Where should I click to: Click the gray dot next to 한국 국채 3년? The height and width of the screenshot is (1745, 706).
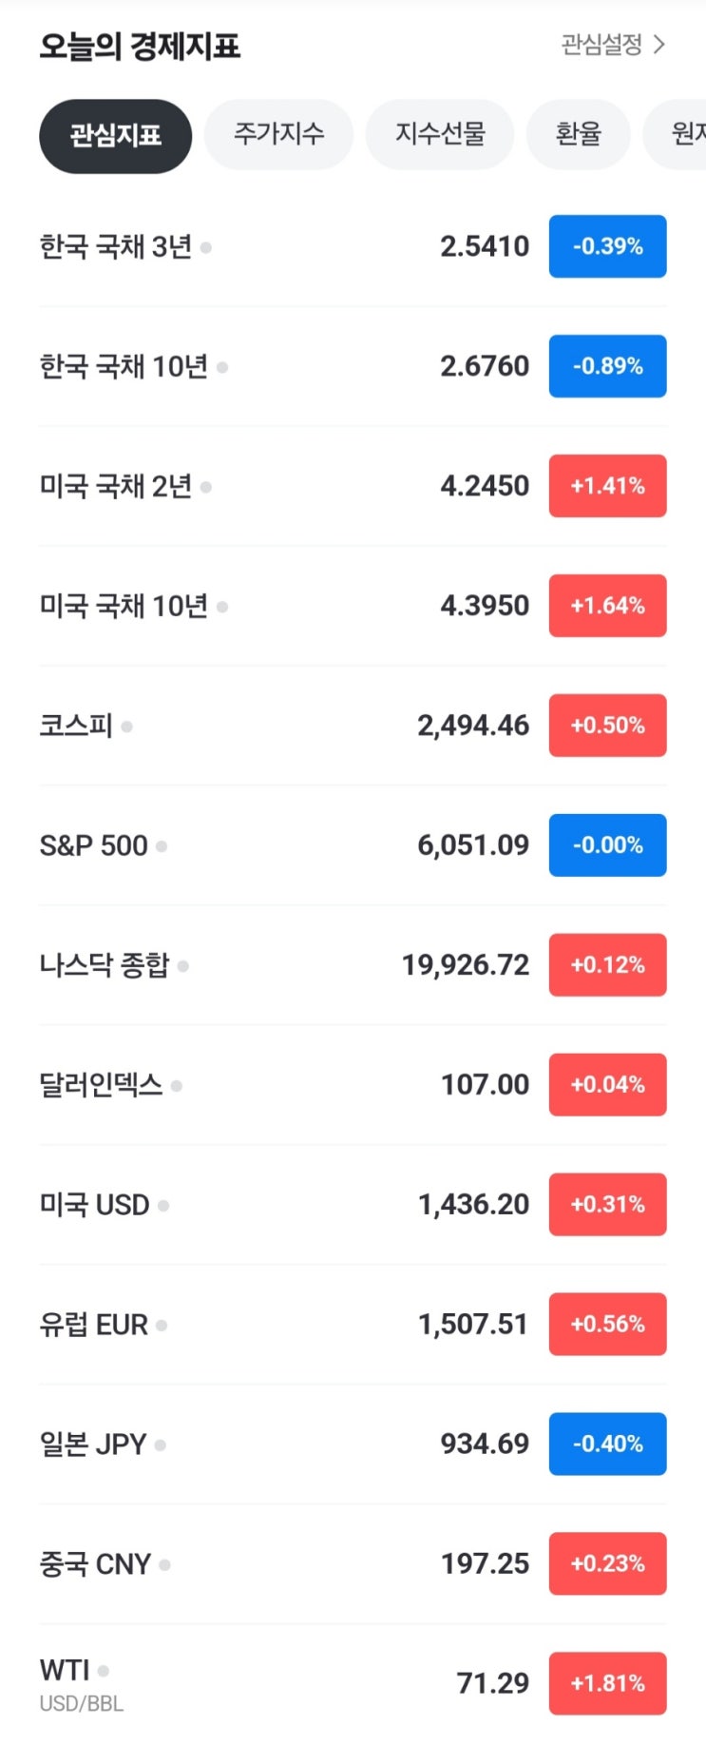(x=206, y=248)
